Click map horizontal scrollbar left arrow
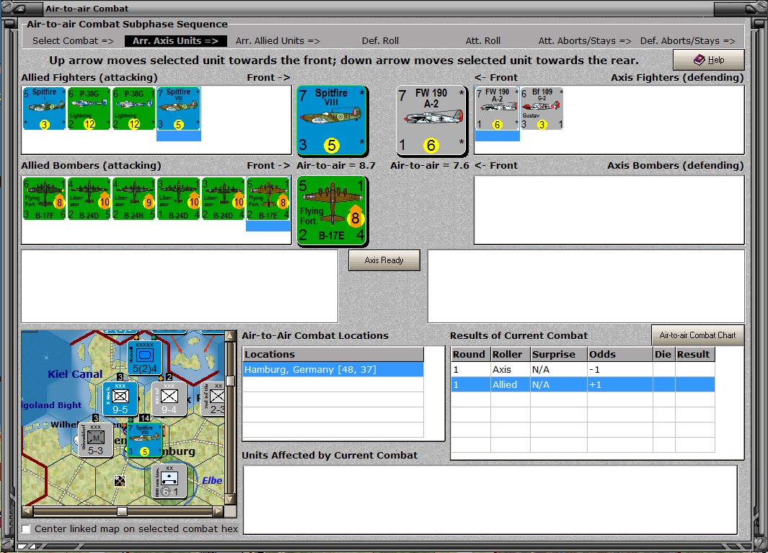Viewport: 768px width, 553px height. (x=27, y=511)
